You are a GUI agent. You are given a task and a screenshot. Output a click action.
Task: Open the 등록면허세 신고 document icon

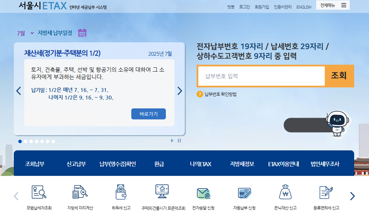[326, 192]
